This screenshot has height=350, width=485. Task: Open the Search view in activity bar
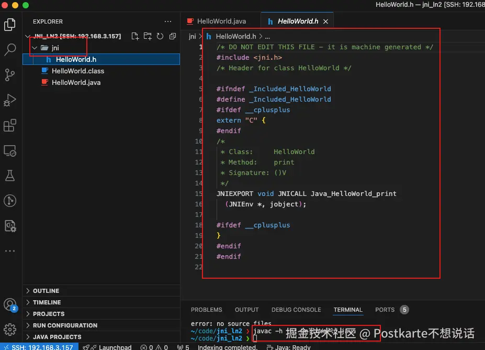coord(10,50)
